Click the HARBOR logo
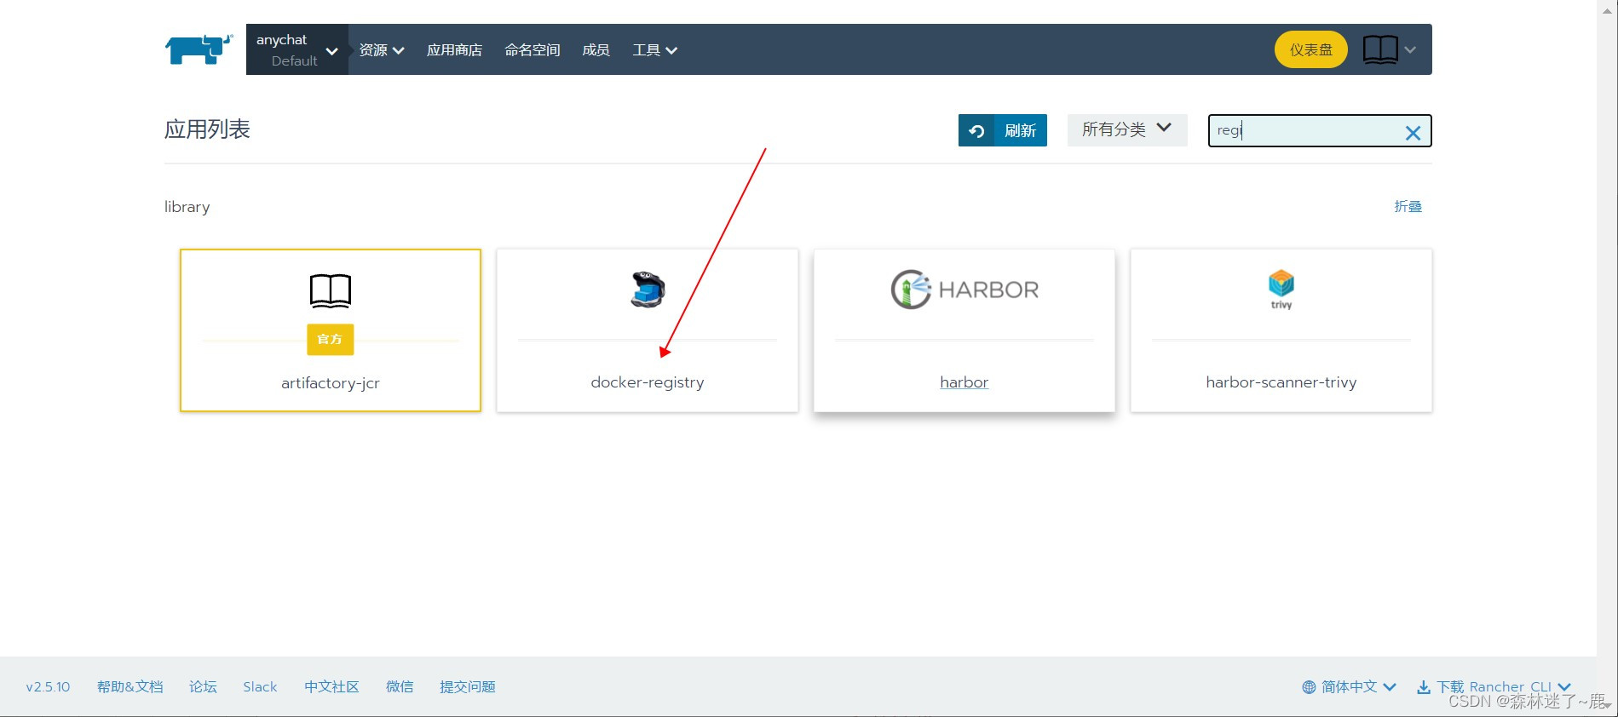Image resolution: width=1618 pixels, height=717 pixels. pyautogui.click(x=964, y=290)
